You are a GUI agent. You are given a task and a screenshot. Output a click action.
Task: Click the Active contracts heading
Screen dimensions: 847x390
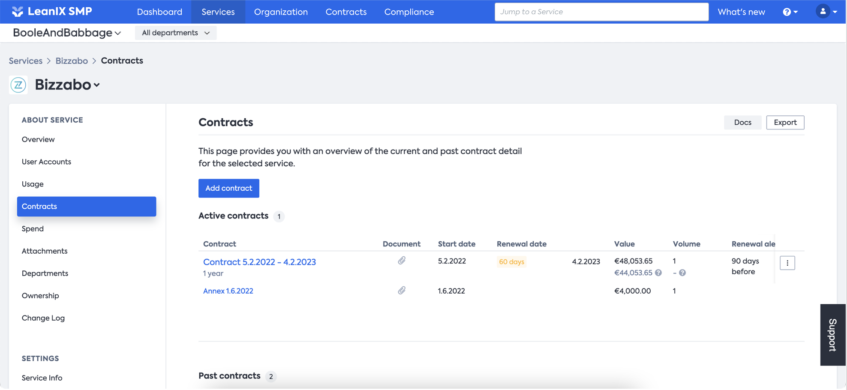click(233, 216)
